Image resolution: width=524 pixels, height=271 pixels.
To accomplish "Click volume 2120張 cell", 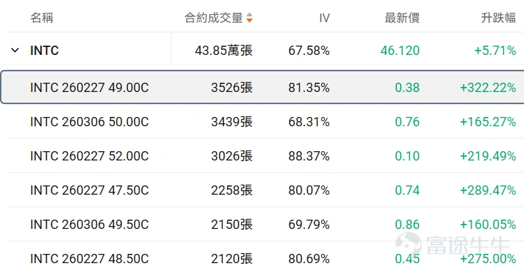I will 232,259.
